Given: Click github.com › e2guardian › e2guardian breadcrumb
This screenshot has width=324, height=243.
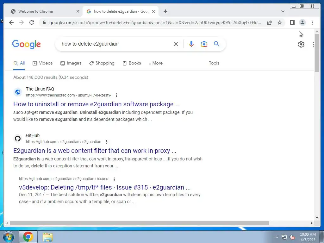Looking at the screenshot, I should click(63, 142).
